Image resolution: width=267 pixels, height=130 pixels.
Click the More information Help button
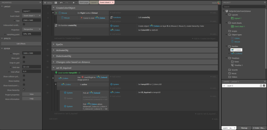tap(31, 99)
